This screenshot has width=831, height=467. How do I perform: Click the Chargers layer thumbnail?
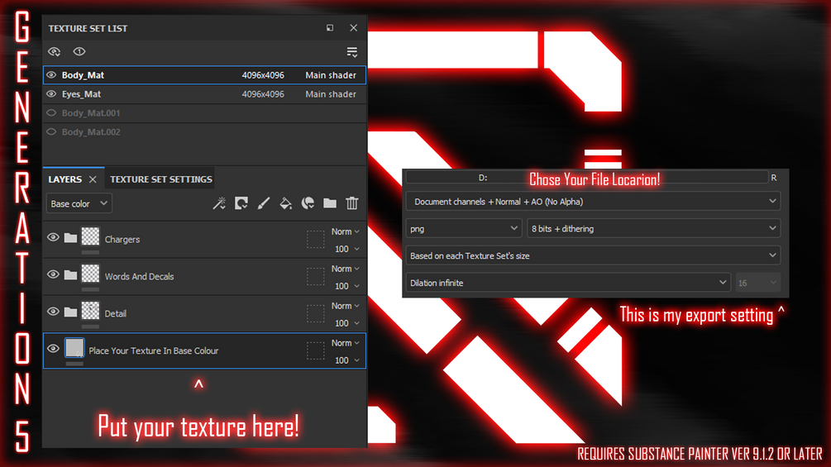(90, 236)
